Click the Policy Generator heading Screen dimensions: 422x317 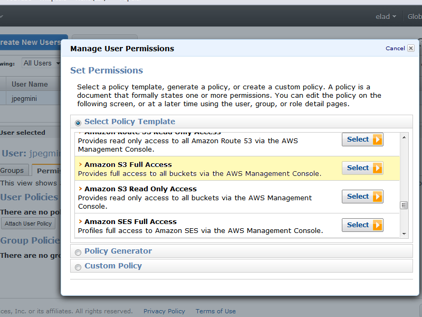[118, 251]
